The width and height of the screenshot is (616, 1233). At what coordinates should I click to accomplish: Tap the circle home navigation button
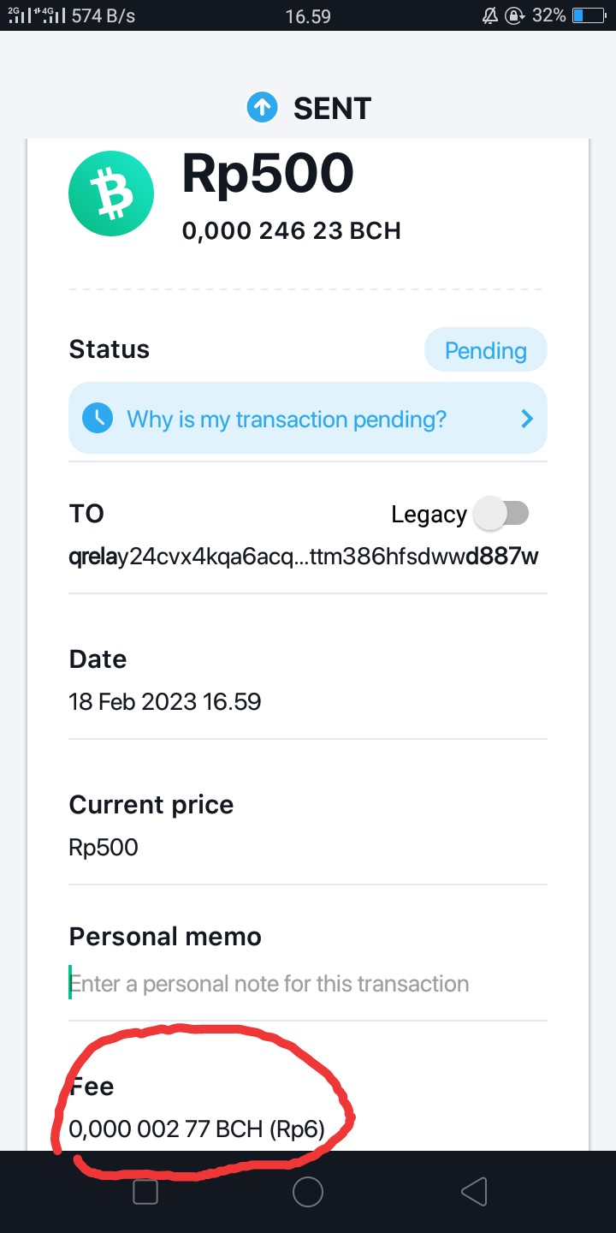[x=308, y=1192]
